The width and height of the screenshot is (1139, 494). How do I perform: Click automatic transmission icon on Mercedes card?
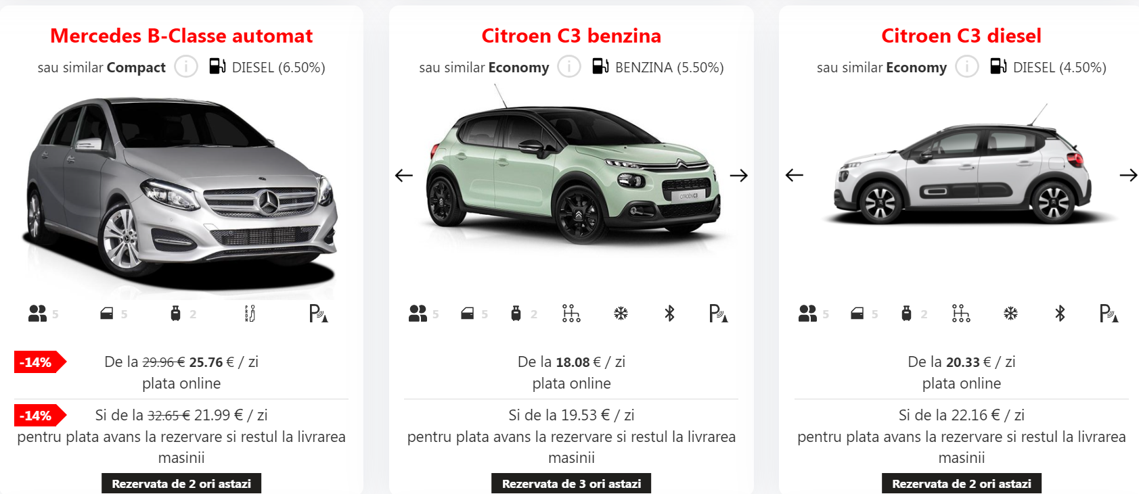[250, 313]
